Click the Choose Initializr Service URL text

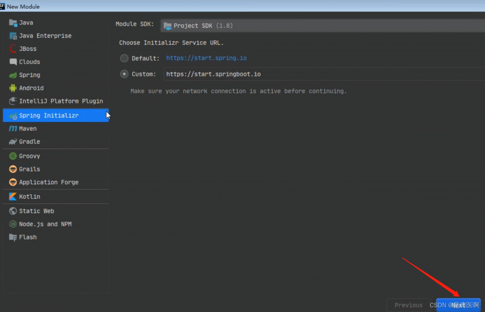pyautogui.click(x=171, y=43)
